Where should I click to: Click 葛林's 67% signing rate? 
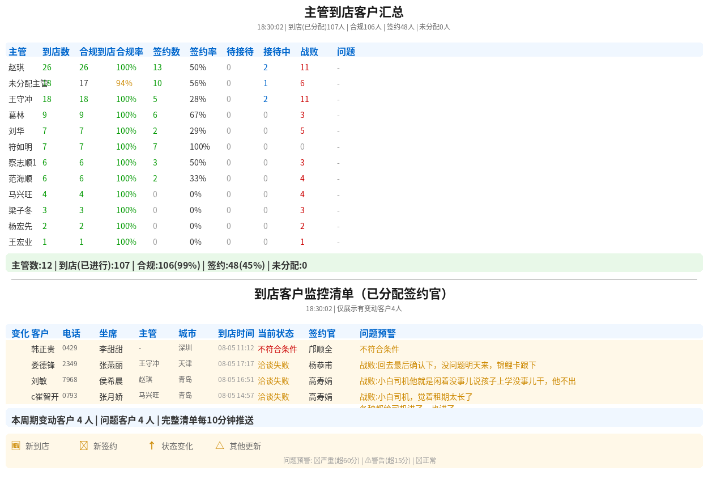click(198, 115)
